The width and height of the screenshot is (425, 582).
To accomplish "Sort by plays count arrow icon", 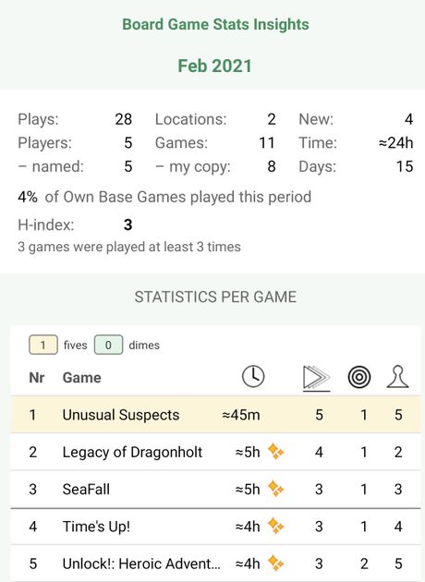I will [316, 378].
